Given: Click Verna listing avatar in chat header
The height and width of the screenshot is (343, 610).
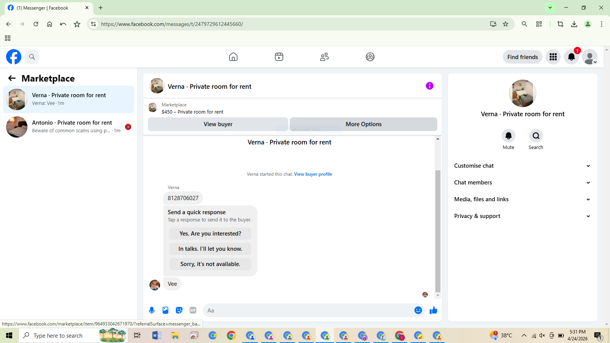Looking at the screenshot, I should (157, 86).
